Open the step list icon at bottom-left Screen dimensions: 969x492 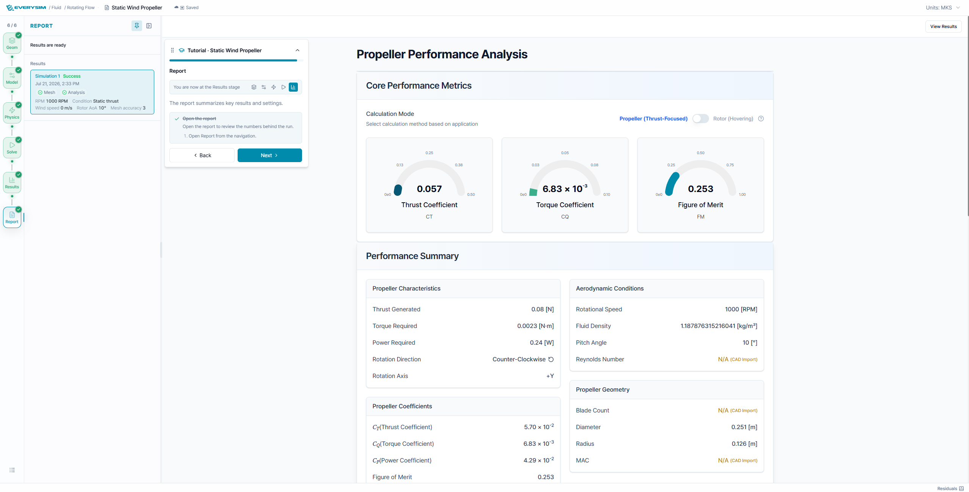(x=12, y=470)
